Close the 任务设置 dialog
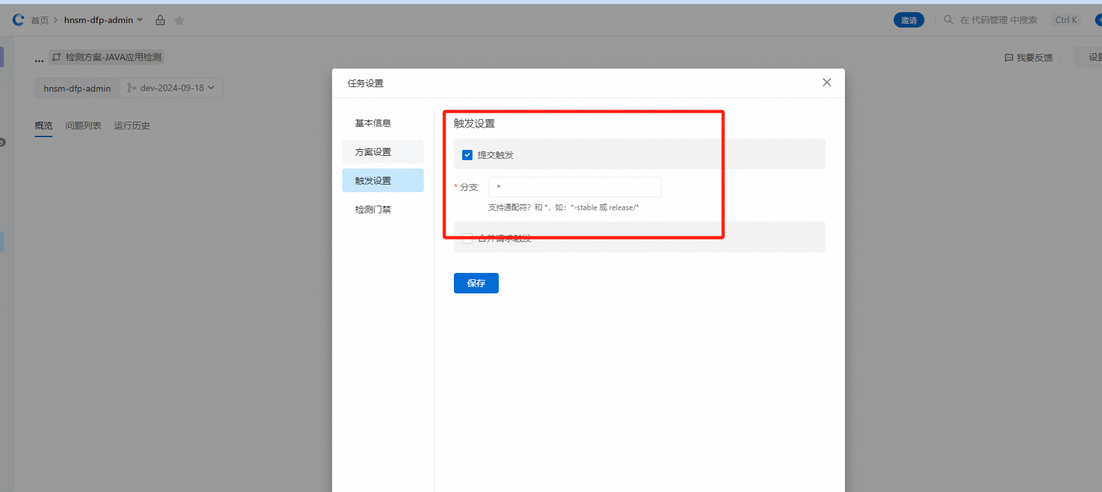1102x492 pixels. coord(827,82)
